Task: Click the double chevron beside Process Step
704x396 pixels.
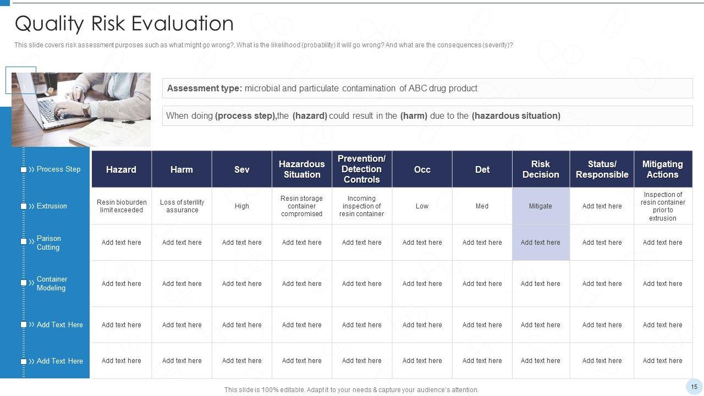Action: point(31,169)
